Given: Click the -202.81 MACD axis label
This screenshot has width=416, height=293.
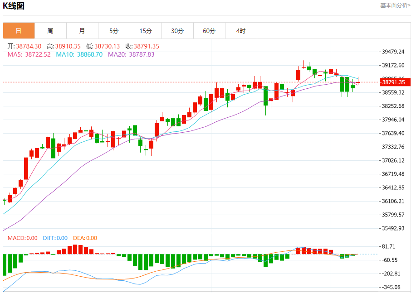Looking at the screenshot, I should click(391, 274).
